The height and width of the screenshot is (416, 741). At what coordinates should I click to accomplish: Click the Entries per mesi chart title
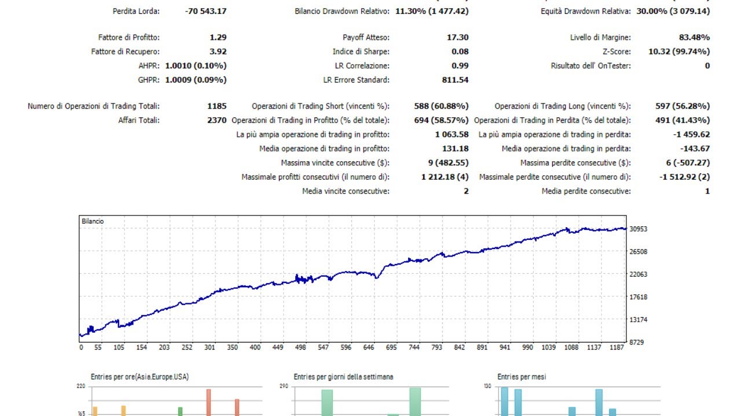522,377
